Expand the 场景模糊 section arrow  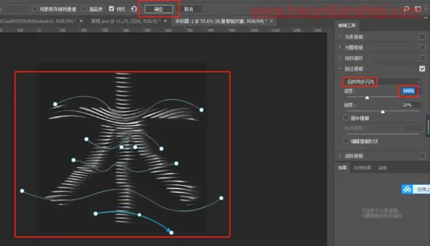[340, 37]
